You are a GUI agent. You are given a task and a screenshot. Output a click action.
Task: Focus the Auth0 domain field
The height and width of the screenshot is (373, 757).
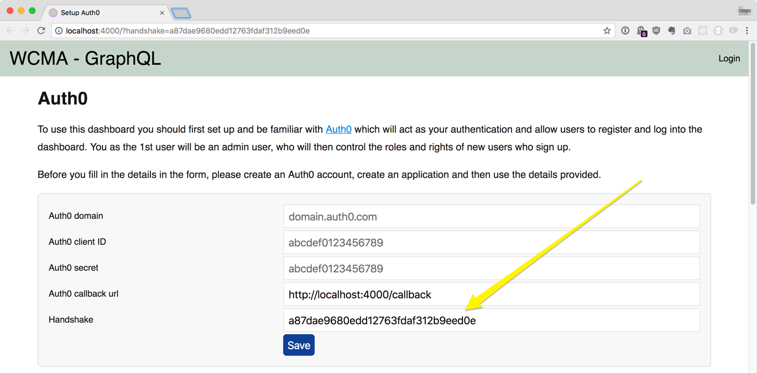click(x=491, y=217)
